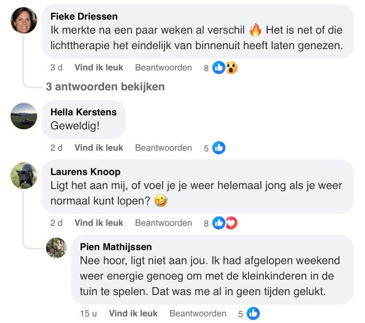Image resolution: width=365 pixels, height=323 pixels.
Task: Click the heart reaction icon on Laurens Knoop's comment
Action: click(x=231, y=223)
